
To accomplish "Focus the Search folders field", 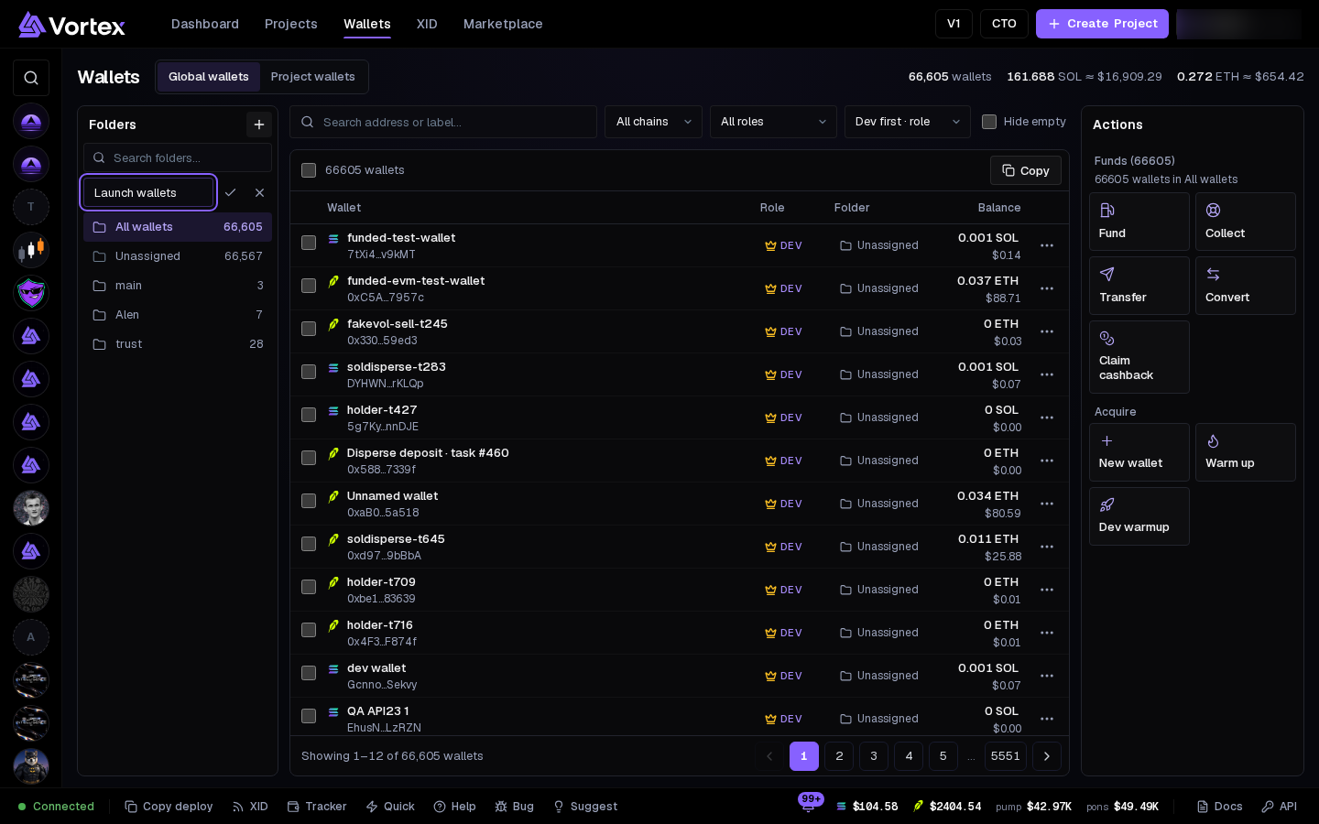I will click(178, 157).
